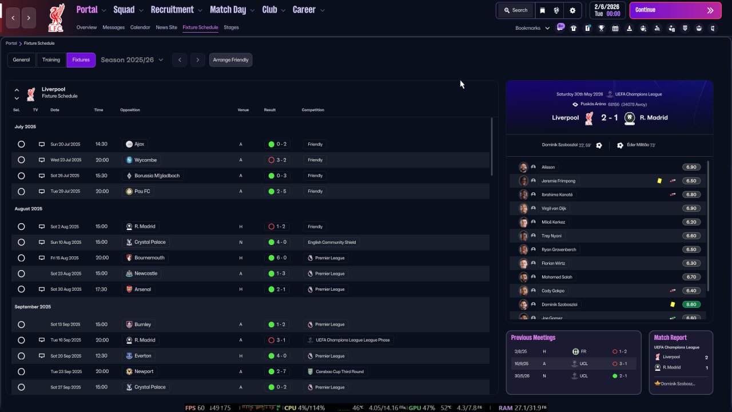Click the date 2/6/2026 box

click(607, 10)
